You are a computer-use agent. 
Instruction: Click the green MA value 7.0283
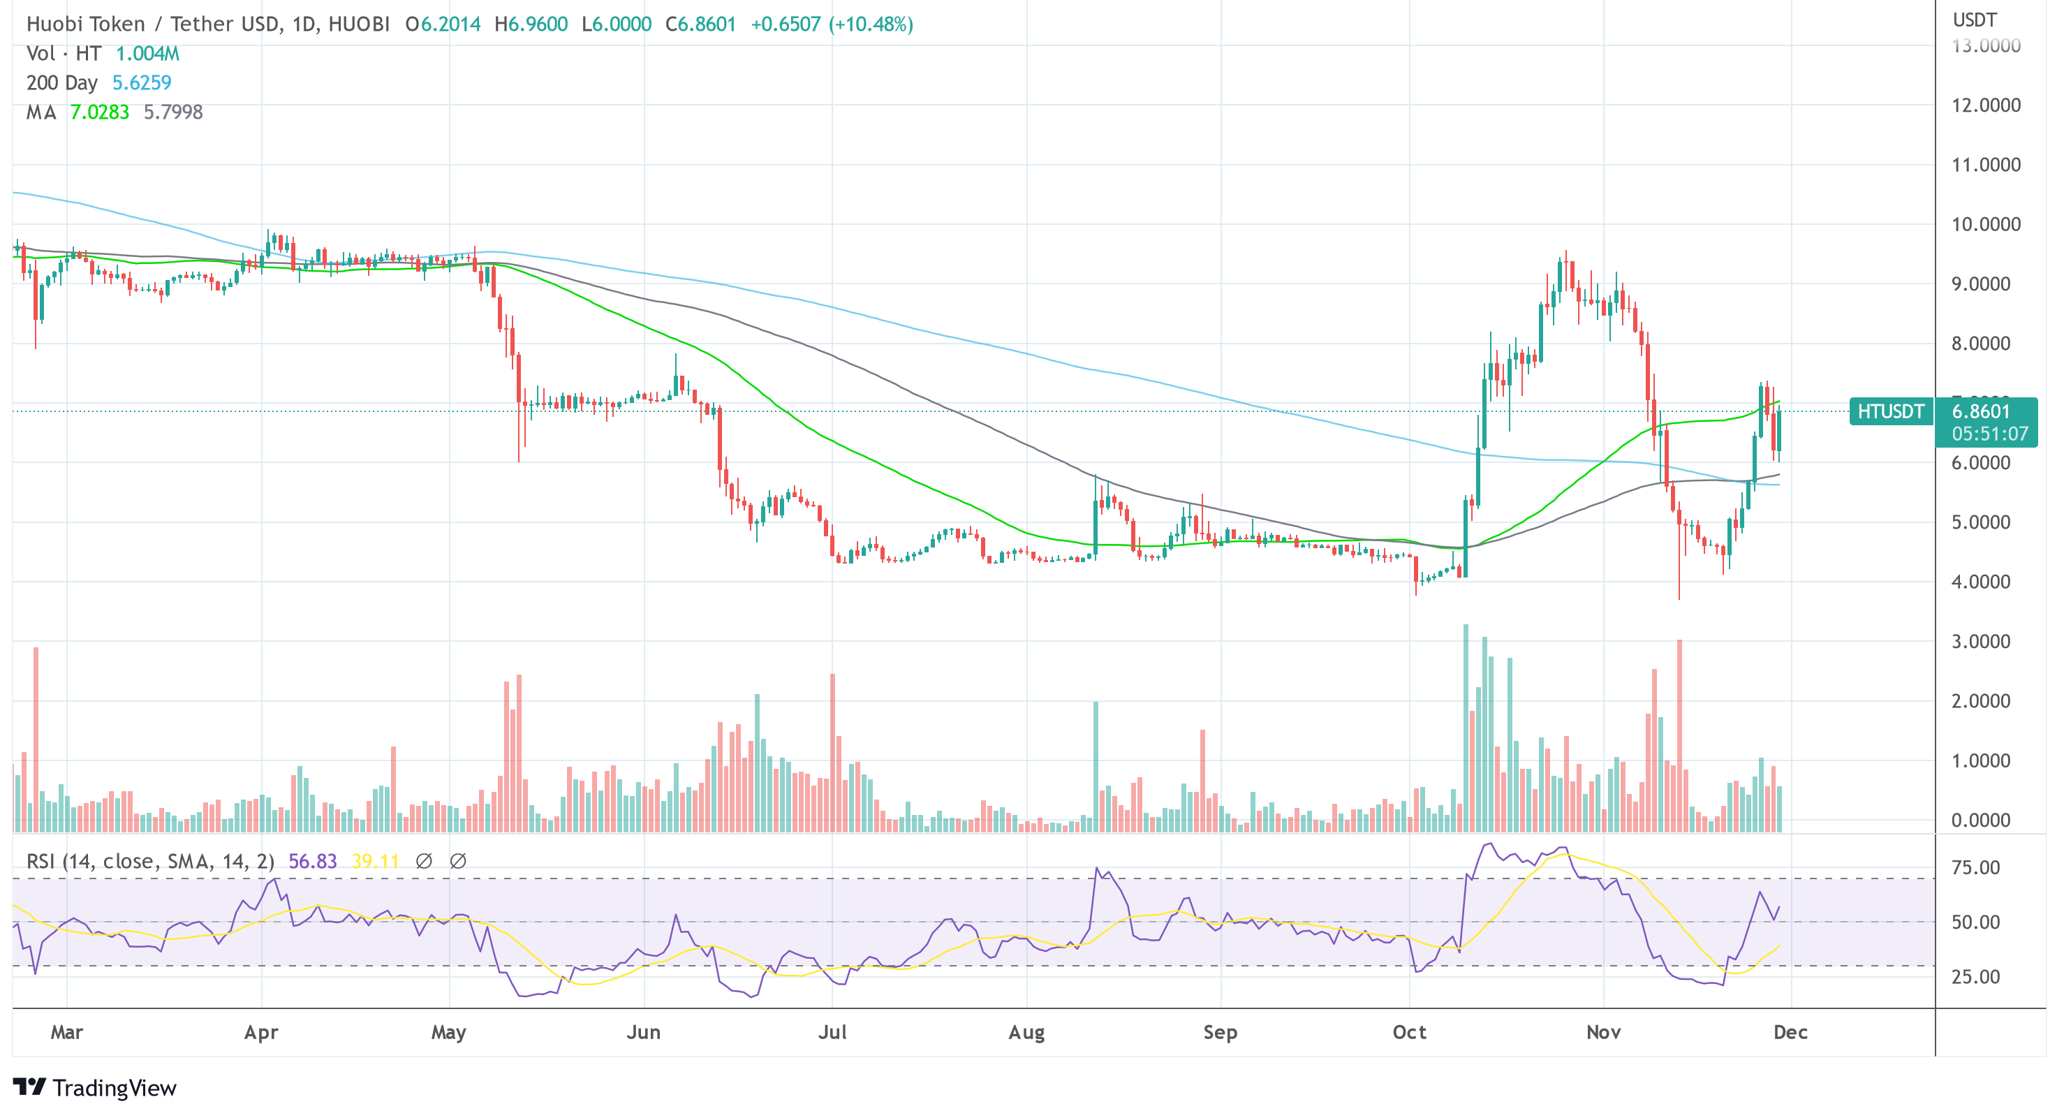click(x=99, y=112)
